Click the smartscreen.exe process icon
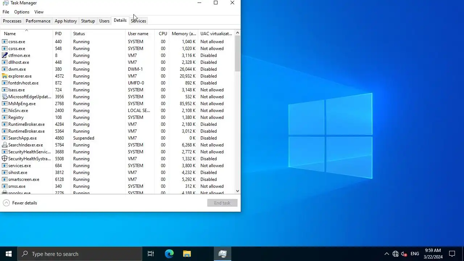464x261 pixels. coord(5,179)
